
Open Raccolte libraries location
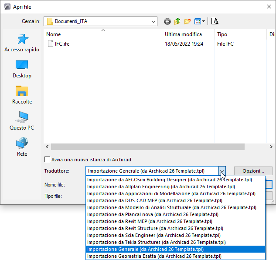click(x=22, y=95)
